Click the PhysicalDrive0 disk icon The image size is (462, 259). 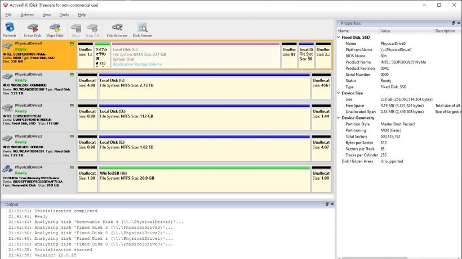[7, 46]
